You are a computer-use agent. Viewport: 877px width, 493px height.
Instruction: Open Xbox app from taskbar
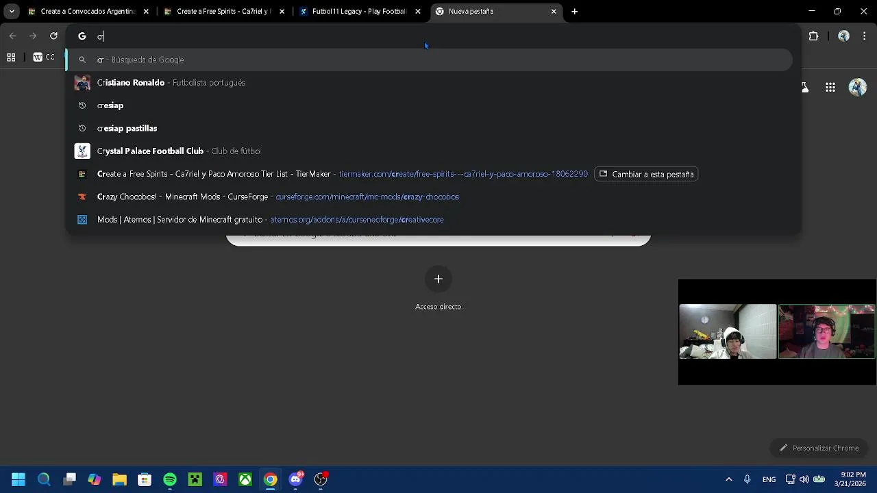245,479
